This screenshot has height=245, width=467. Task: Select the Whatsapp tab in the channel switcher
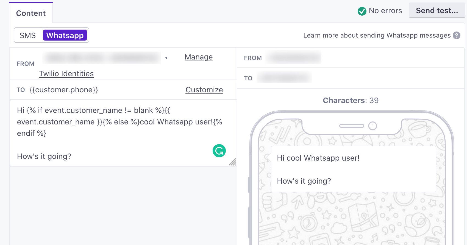click(x=65, y=35)
